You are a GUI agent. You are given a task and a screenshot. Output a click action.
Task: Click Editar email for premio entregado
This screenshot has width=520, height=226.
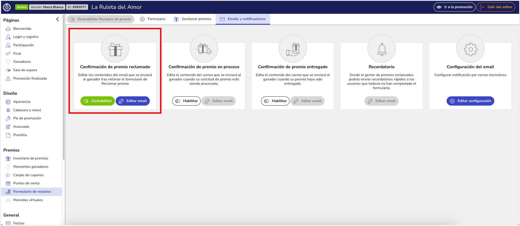click(x=307, y=101)
